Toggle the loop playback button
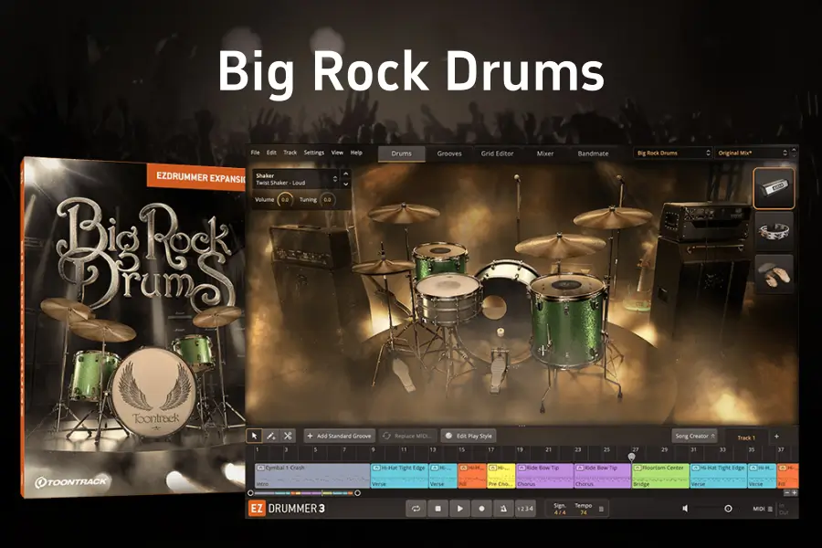This screenshot has width=822, height=548. [416, 508]
